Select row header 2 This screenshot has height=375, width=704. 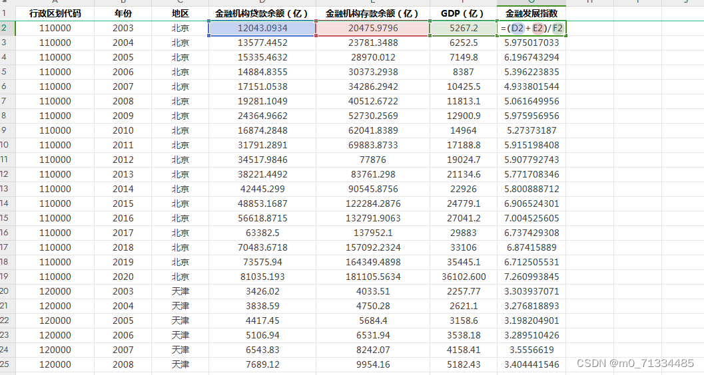pos(7,28)
